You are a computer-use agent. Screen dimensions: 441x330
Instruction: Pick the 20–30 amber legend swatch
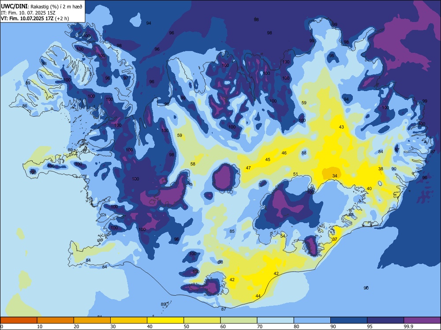coord(92,320)
